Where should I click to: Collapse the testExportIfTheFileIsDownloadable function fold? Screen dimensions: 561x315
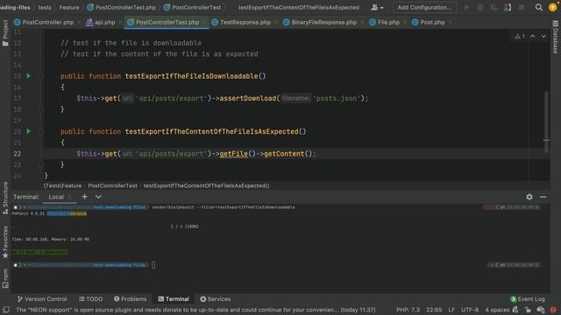pyautogui.click(x=40, y=76)
